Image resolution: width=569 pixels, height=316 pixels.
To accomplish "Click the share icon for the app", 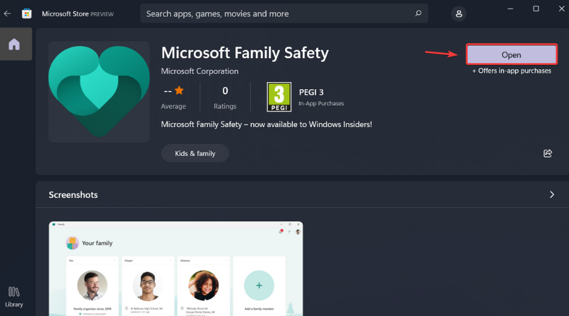I will click(548, 153).
